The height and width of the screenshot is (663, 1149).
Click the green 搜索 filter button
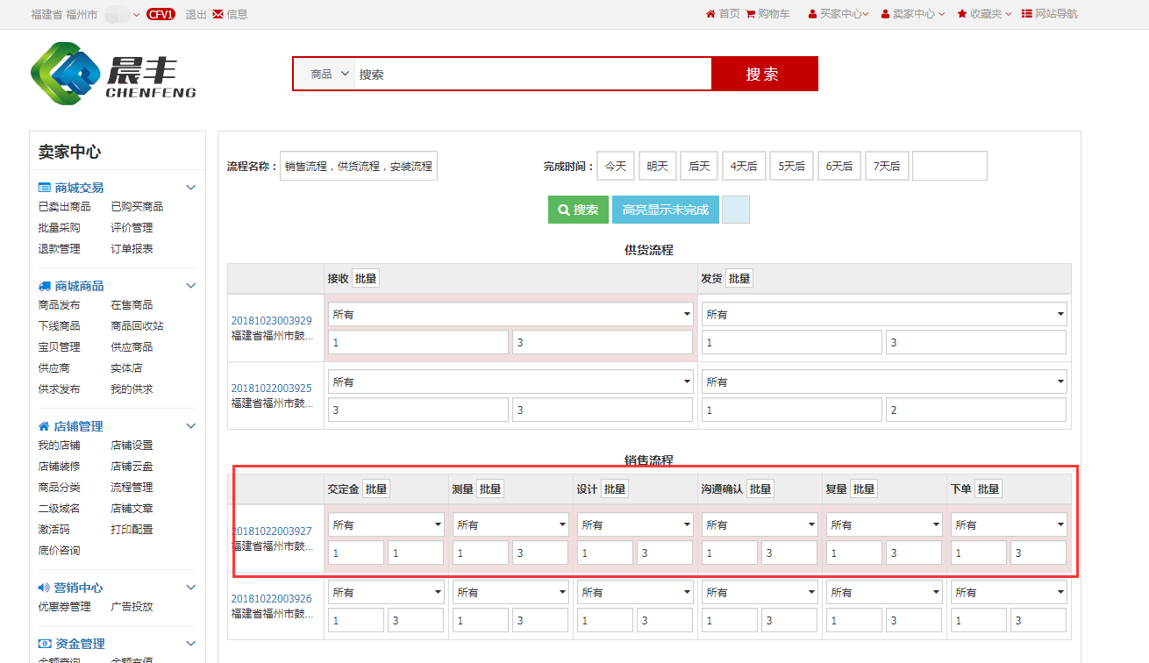click(x=578, y=210)
